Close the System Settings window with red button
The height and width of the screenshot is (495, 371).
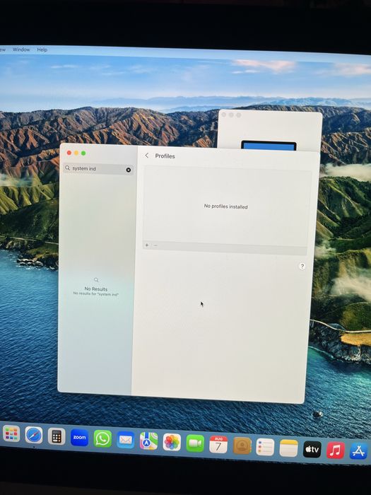click(69, 153)
